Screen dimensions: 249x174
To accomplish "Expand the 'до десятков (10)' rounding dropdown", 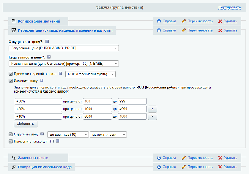I will [x=68, y=135].
